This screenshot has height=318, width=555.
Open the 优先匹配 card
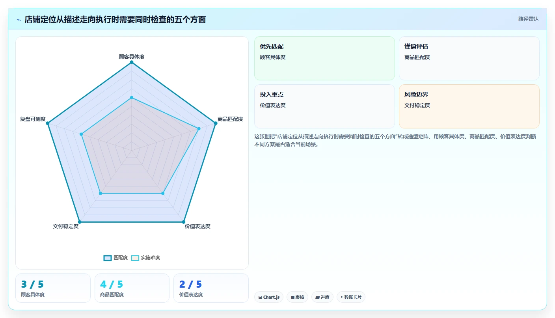point(324,58)
